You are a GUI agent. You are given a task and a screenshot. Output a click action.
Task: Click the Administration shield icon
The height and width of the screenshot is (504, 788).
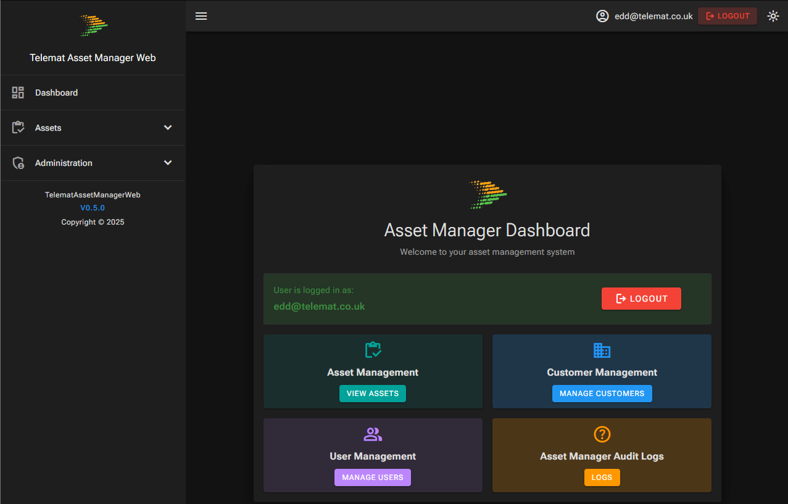[18, 162]
